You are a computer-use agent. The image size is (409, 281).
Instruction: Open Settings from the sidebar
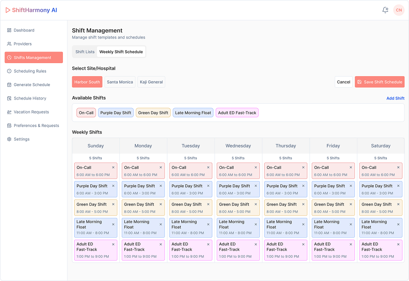click(x=21, y=139)
